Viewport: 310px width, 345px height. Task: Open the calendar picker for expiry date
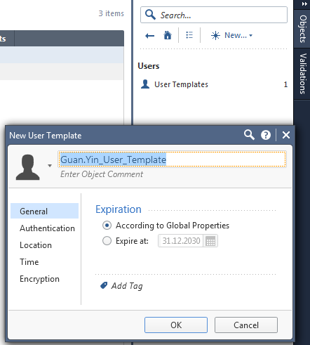210,241
